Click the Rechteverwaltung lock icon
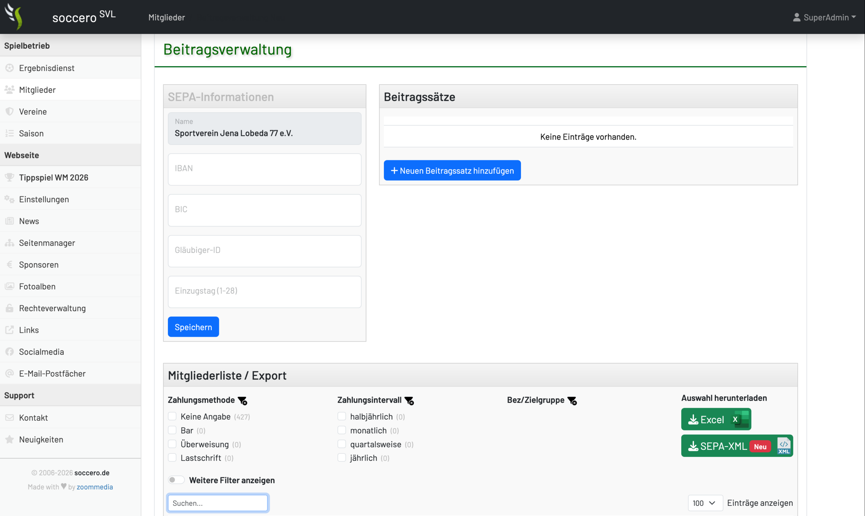The height and width of the screenshot is (516, 865). point(9,308)
